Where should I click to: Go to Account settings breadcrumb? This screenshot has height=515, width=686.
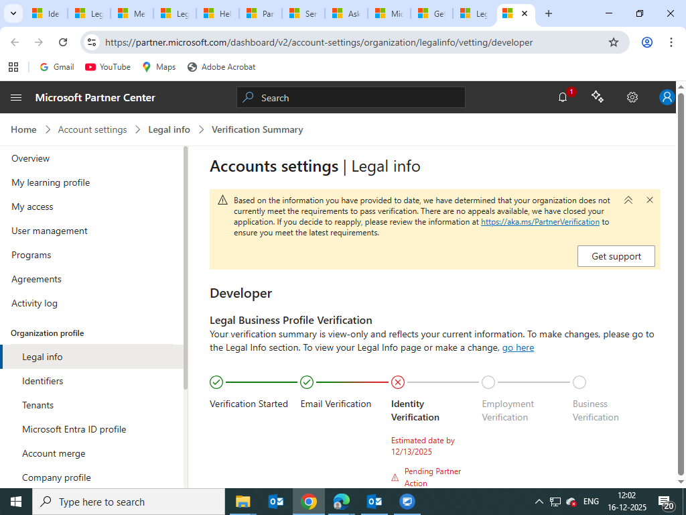pos(92,129)
